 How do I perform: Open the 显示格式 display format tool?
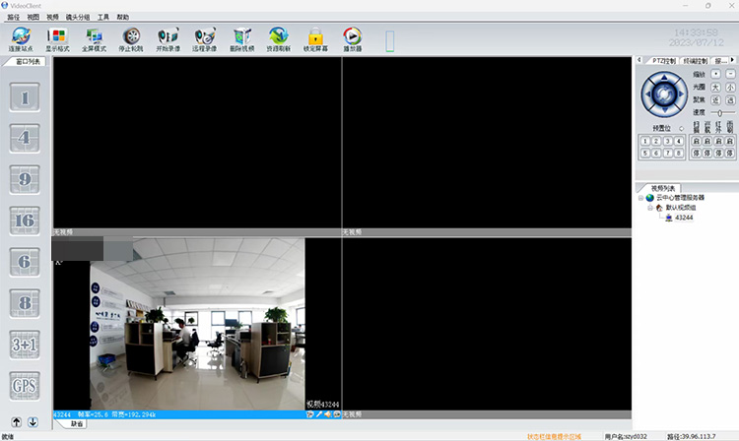point(57,37)
